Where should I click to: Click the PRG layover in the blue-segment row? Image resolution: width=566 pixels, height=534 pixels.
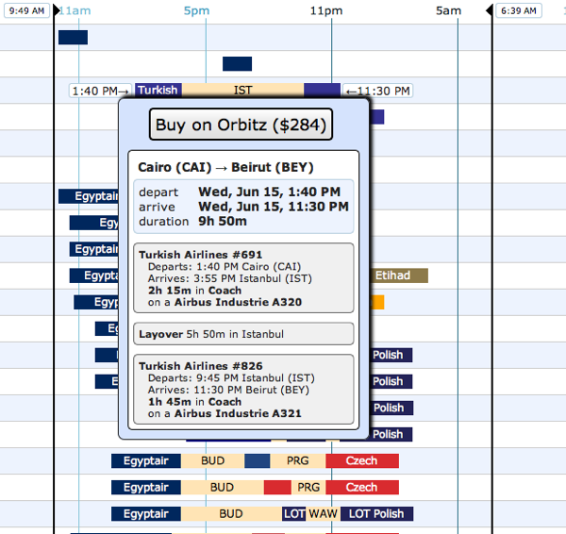click(298, 460)
